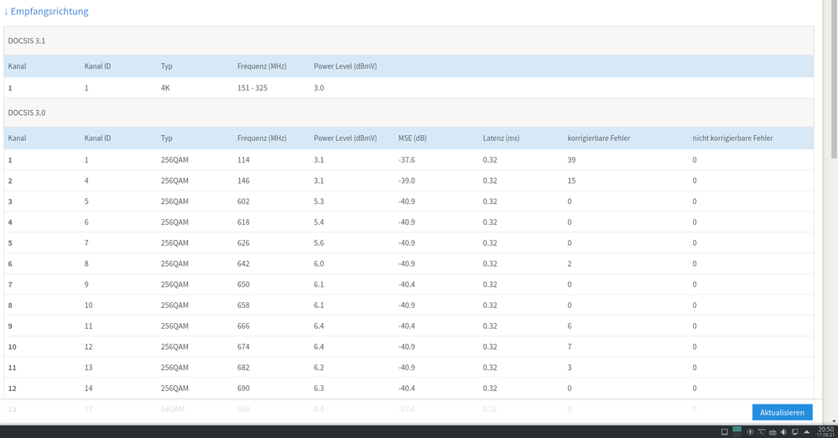
Task: Click the page's vertical scrollbar thumb
Action: [x=834, y=81]
